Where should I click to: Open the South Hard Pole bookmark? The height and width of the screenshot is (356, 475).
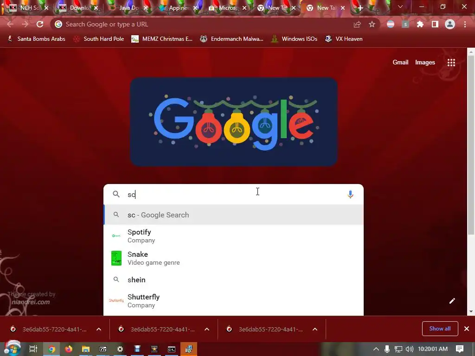(99, 39)
